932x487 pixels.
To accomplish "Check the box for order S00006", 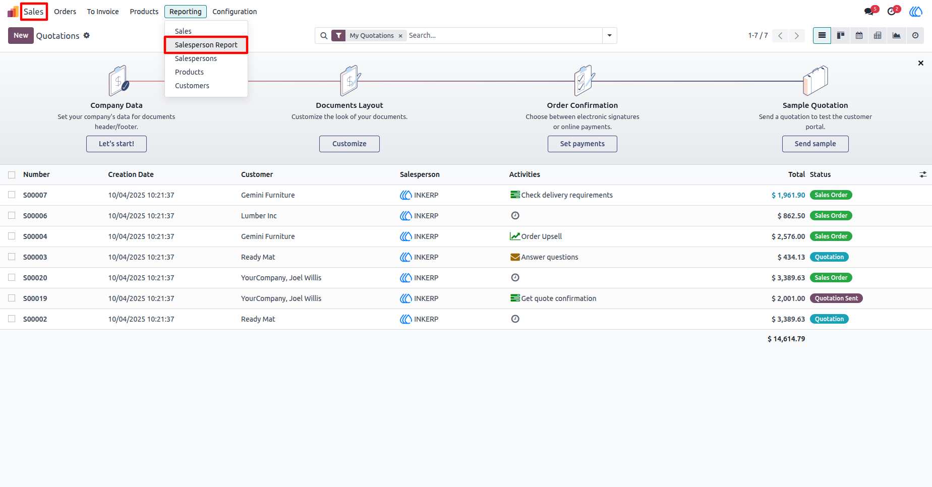I will pos(12,215).
